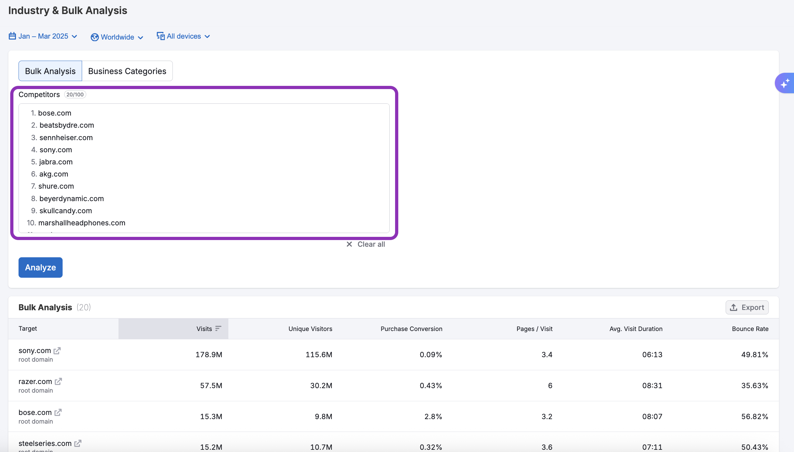Viewport: 794px width, 452px height.
Task: Click inside the Competitors list input area
Action: click(204, 169)
